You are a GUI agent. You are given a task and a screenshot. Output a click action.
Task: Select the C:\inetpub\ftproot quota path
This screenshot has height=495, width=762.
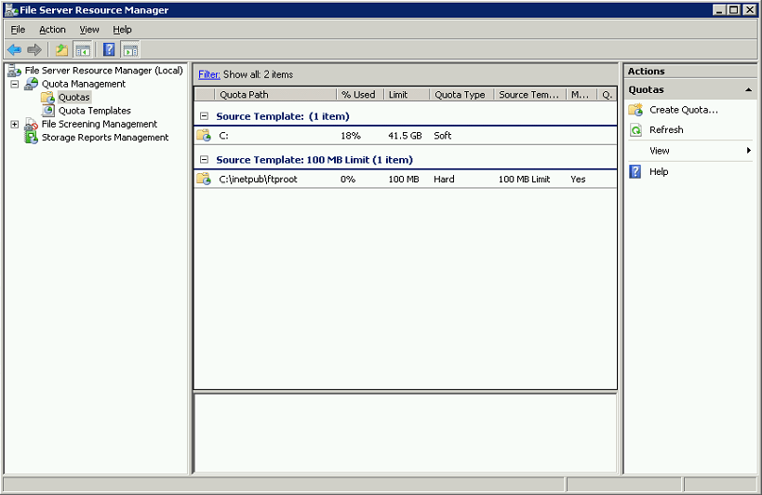point(258,180)
